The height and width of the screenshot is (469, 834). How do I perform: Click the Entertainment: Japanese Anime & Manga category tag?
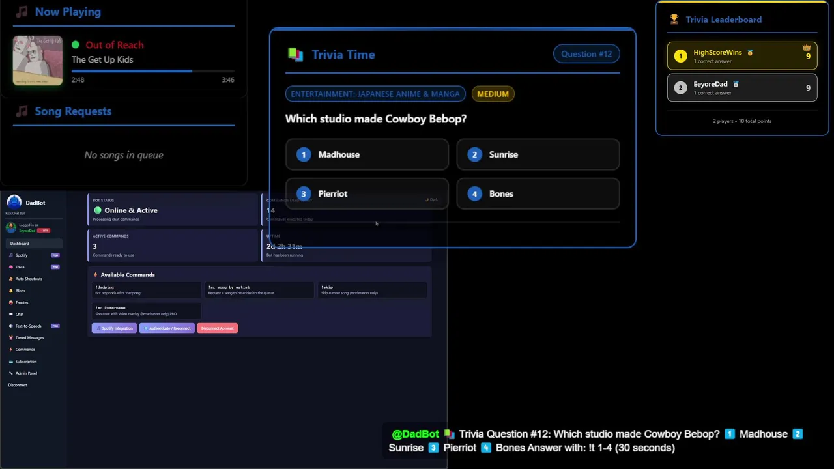pos(375,94)
